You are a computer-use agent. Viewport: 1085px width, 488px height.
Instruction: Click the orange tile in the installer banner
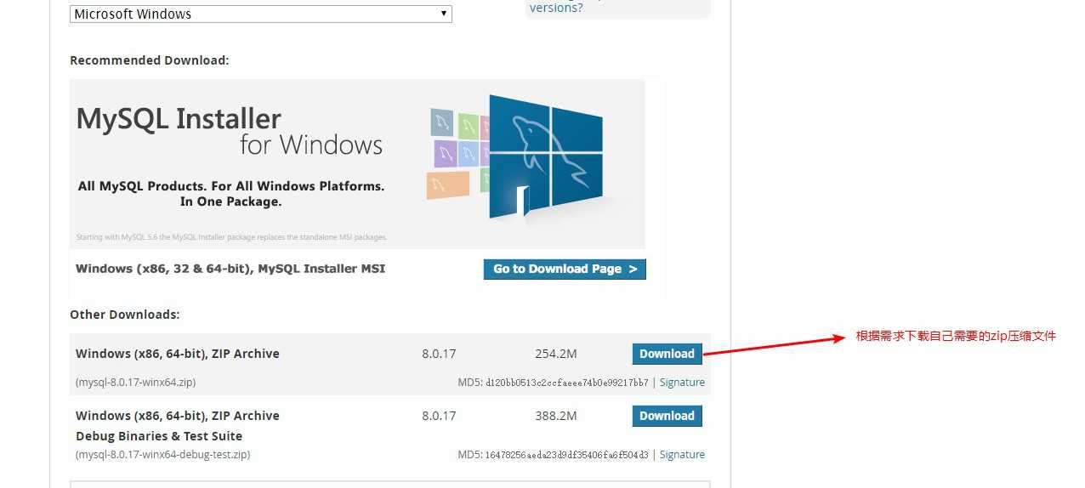(448, 184)
